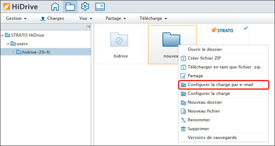Open the Gestion dropdown menu
The image size is (275, 146).
[x=17, y=18]
